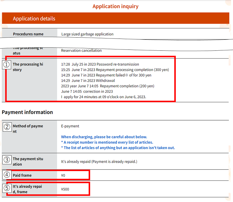Click 'Repayment processing completion (300 yen)' entry
This screenshot has height=202, width=233.
[x=115, y=70]
